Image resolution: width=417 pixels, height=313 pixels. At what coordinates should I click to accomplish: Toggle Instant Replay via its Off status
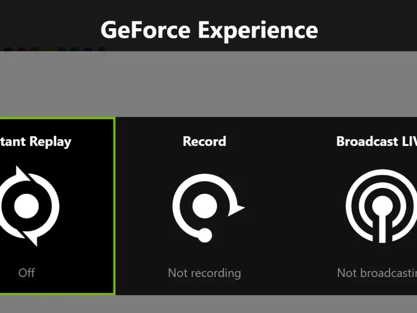click(x=27, y=272)
